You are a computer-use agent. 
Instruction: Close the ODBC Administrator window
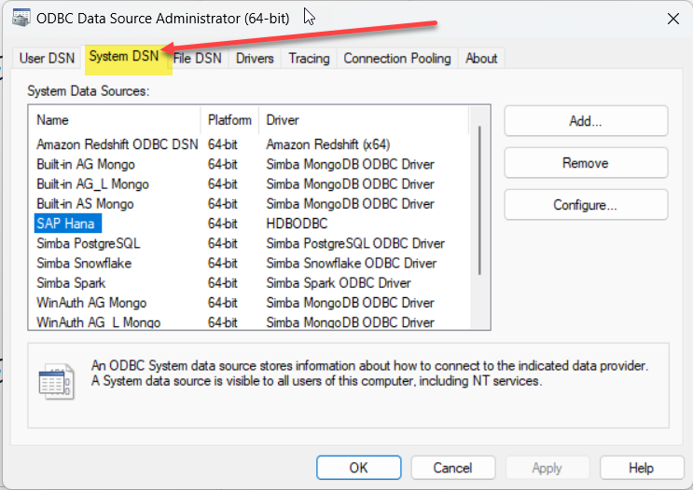tap(672, 18)
